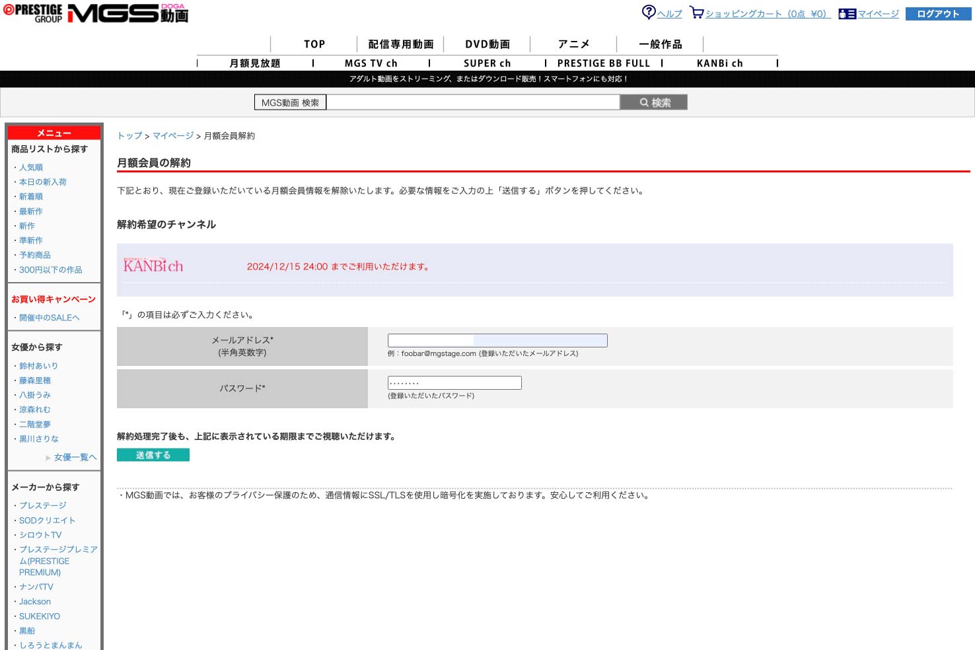
Task: Open 本日の新入荷 in the sidebar
Action: 43,182
